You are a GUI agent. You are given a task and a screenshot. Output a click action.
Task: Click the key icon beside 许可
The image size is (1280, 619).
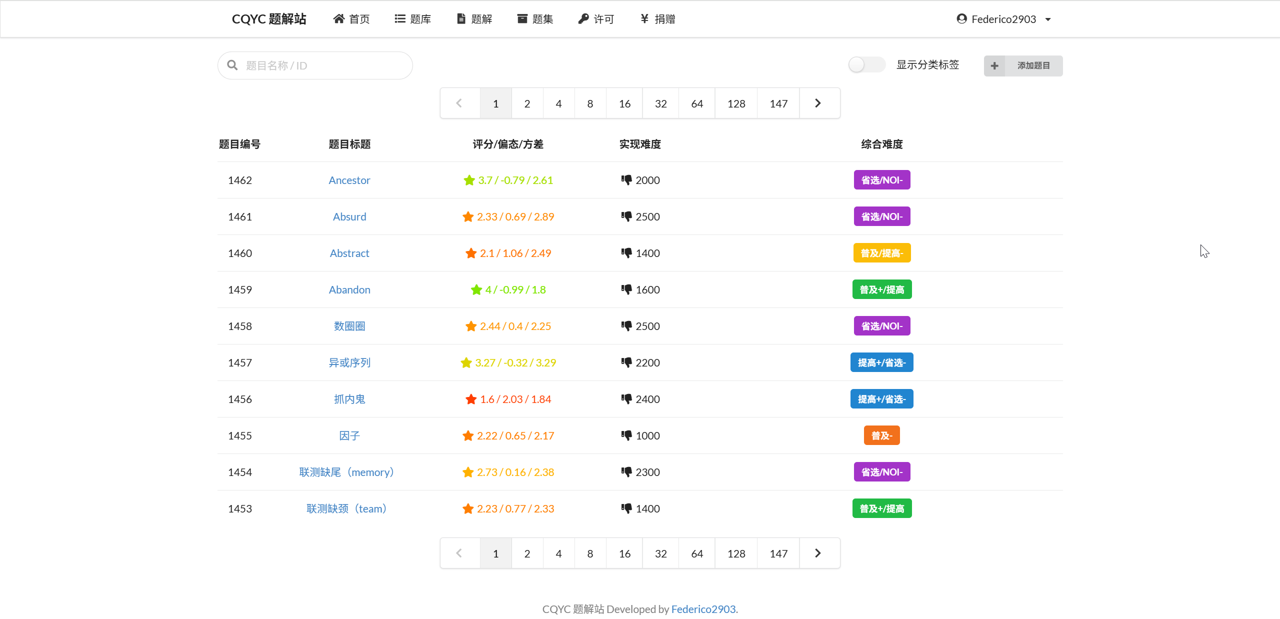tap(583, 19)
